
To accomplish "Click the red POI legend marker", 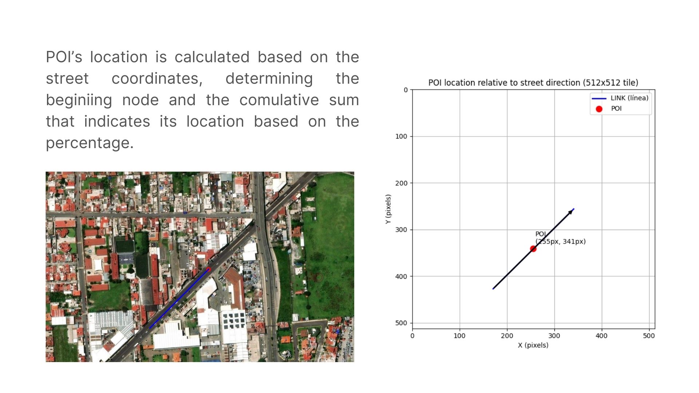I will 599,109.
